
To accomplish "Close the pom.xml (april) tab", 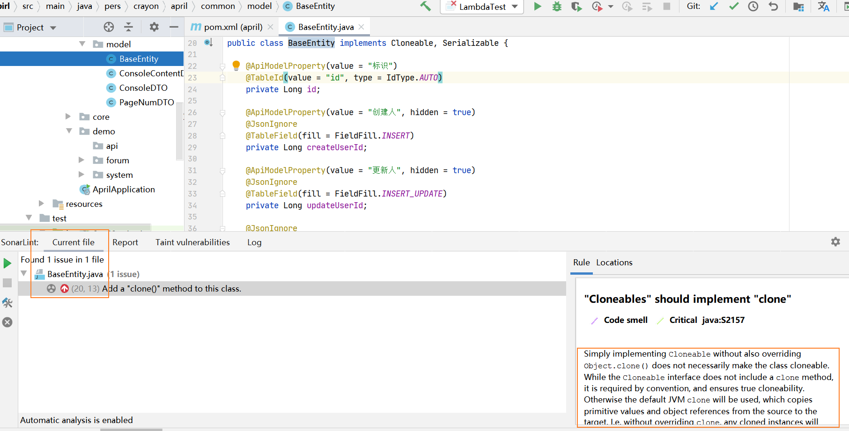I will click(270, 27).
